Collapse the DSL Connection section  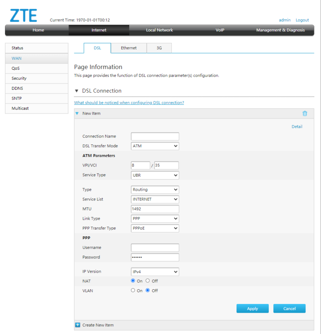click(77, 91)
